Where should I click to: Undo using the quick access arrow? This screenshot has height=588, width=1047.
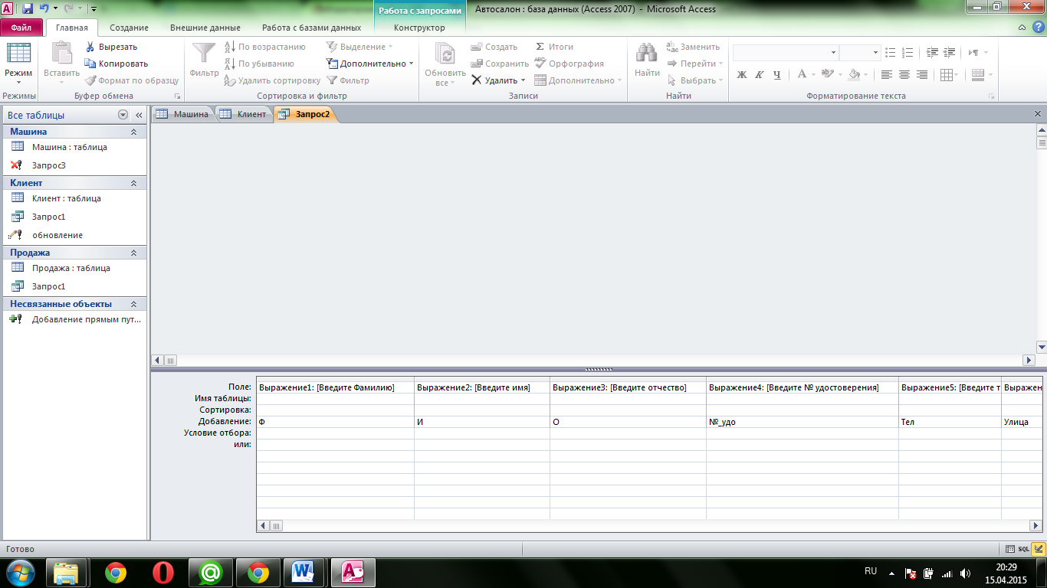tap(44, 8)
